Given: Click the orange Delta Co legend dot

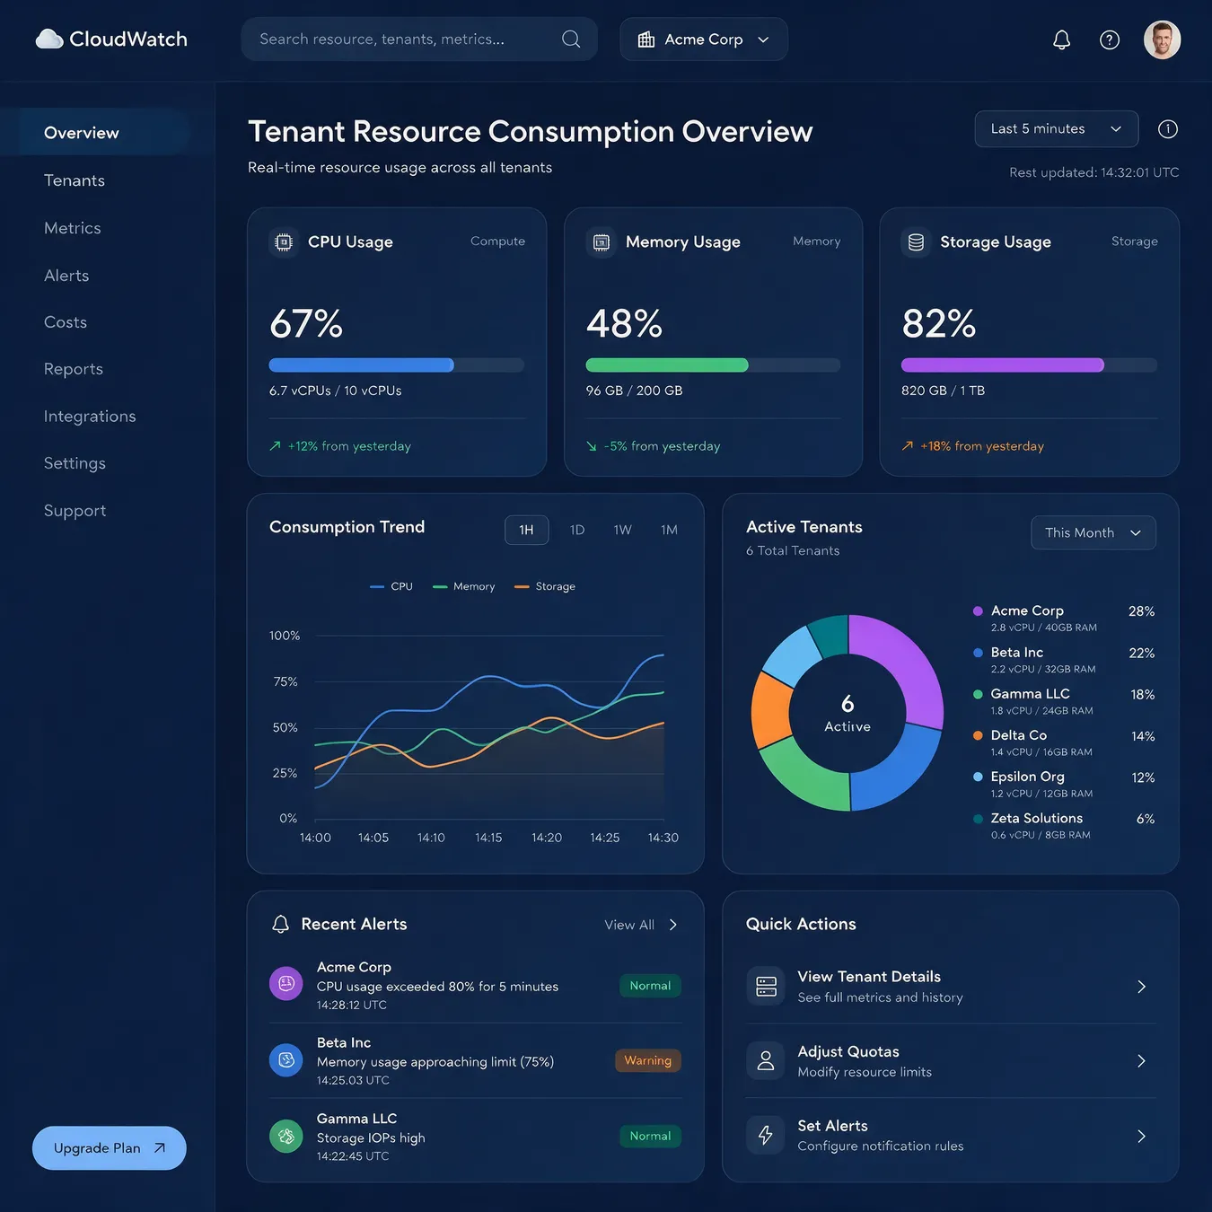Looking at the screenshot, I should coord(978,735).
